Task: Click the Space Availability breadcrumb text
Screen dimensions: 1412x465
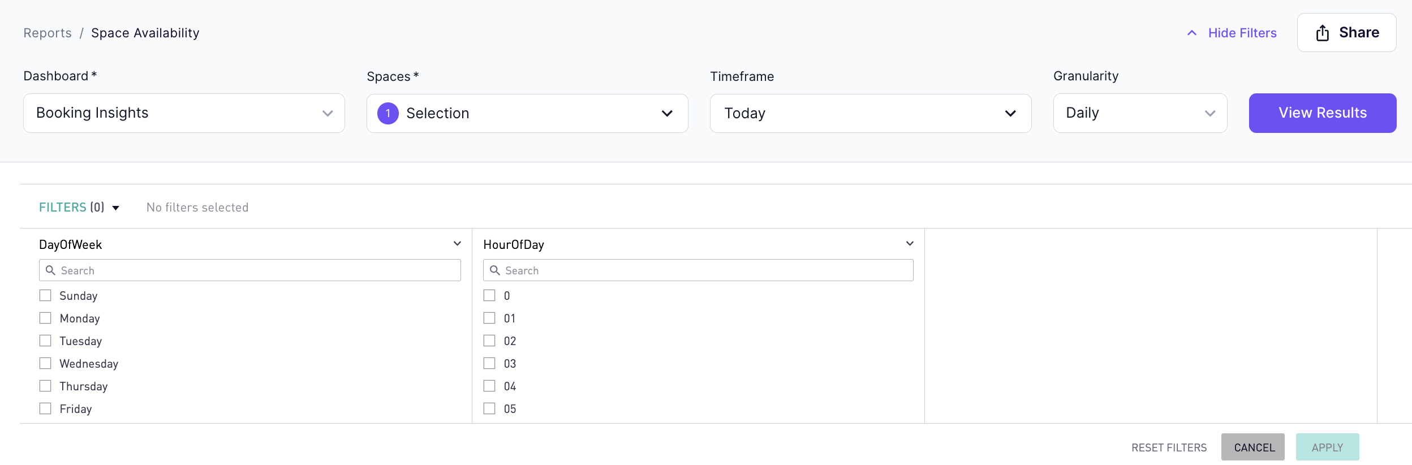Action: pyautogui.click(x=145, y=33)
